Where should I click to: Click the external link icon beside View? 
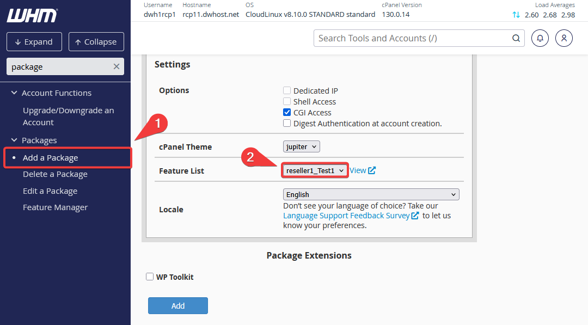(372, 170)
